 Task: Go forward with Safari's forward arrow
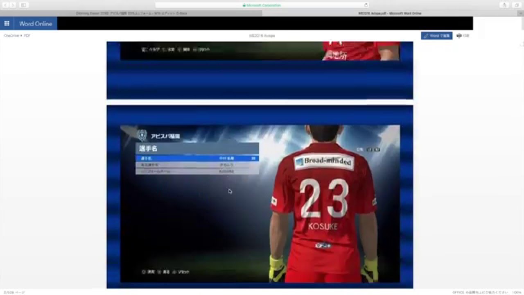(x=13, y=5)
